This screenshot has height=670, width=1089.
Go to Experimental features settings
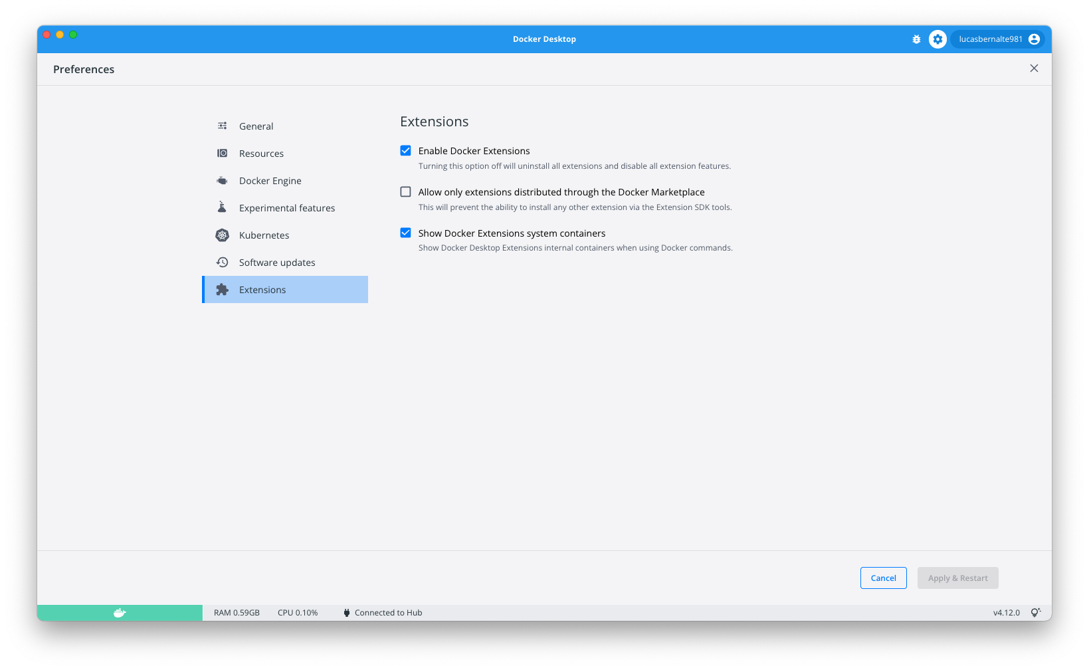tap(286, 207)
